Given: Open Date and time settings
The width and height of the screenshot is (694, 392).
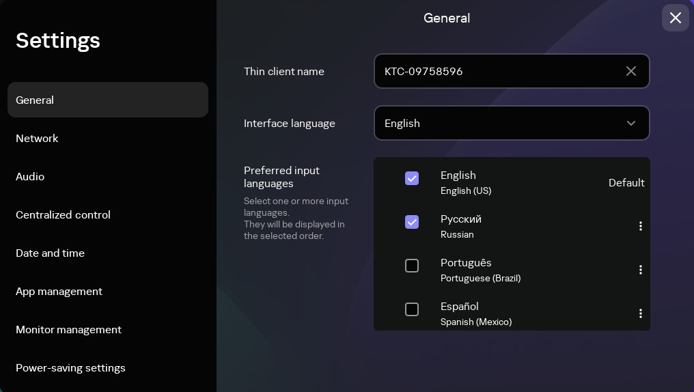Looking at the screenshot, I should pos(50,253).
